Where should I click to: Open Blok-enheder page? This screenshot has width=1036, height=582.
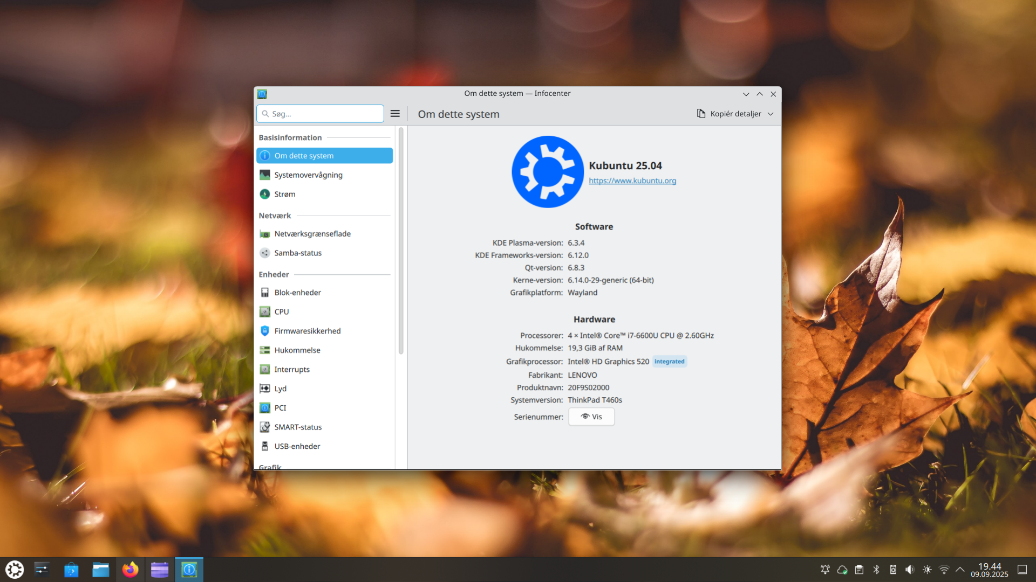324,293
